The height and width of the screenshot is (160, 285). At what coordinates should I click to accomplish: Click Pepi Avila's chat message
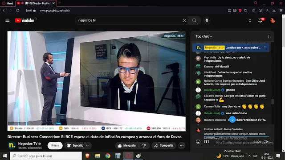coord(231,59)
